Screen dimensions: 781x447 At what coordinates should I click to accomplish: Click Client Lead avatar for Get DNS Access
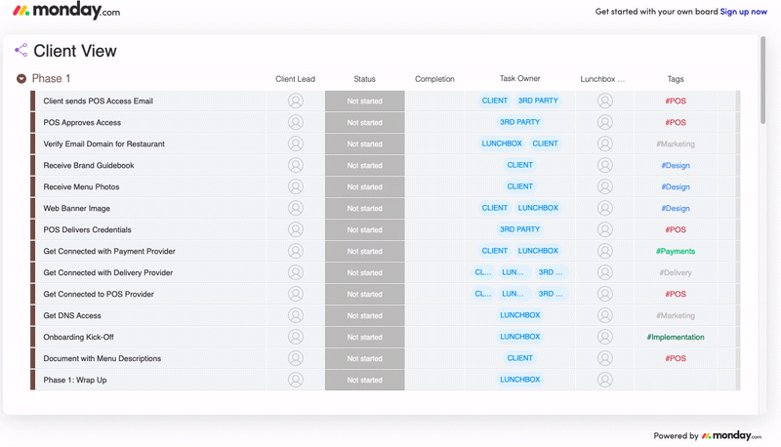point(296,315)
